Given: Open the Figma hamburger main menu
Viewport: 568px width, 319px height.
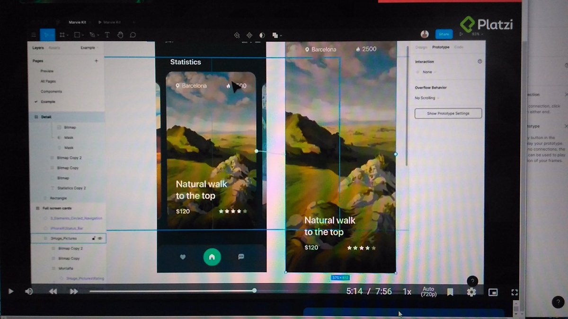Looking at the screenshot, I should tap(34, 35).
